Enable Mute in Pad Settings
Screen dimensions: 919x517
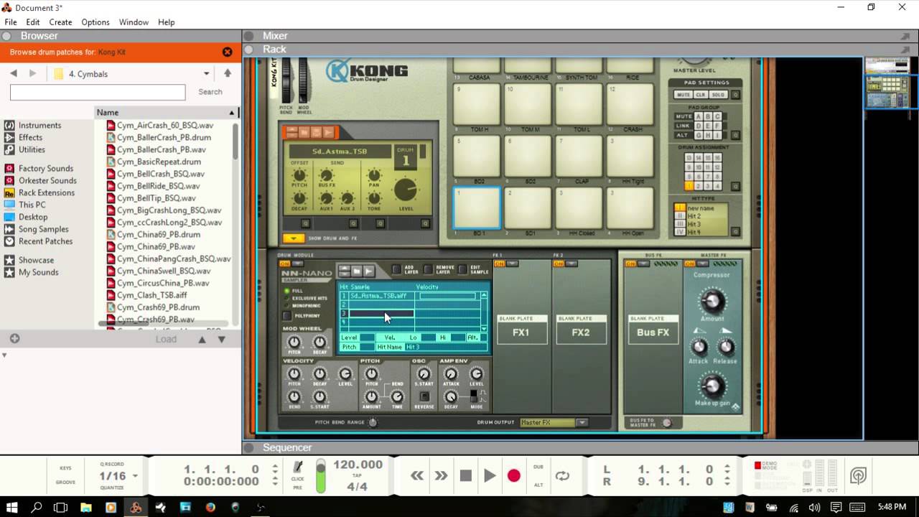[x=683, y=95]
